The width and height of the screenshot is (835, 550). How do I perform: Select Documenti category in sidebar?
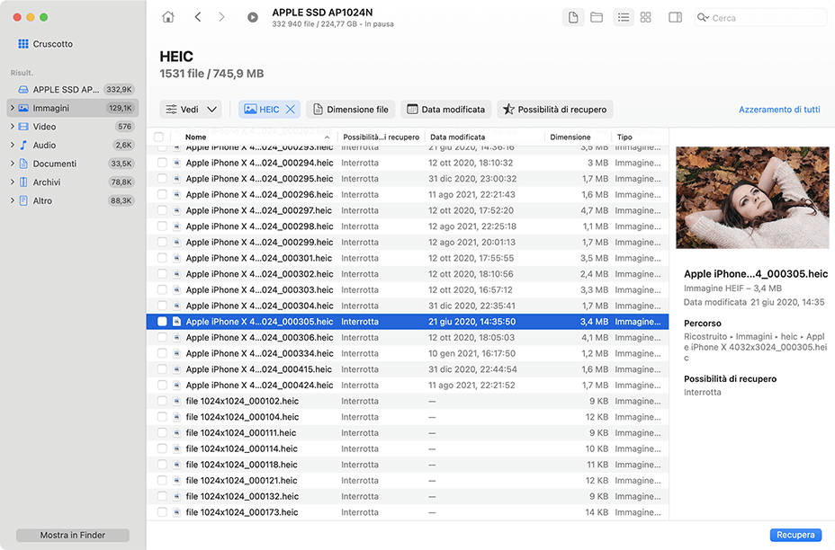coord(72,164)
